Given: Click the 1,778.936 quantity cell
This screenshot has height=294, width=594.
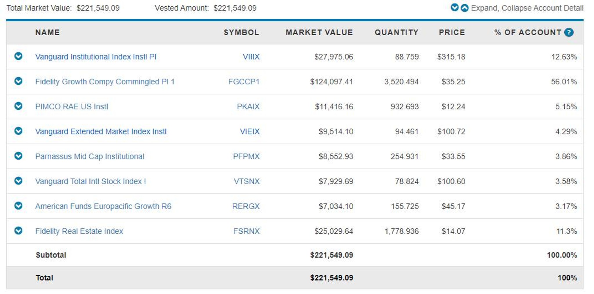Looking at the screenshot, I should [401, 231].
